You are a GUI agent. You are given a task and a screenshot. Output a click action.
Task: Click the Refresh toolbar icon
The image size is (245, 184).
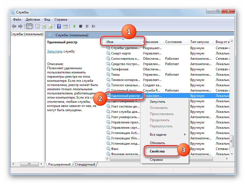[44, 26]
